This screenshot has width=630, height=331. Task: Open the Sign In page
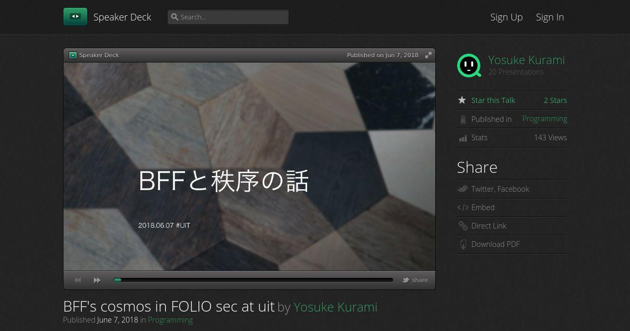point(550,17)
